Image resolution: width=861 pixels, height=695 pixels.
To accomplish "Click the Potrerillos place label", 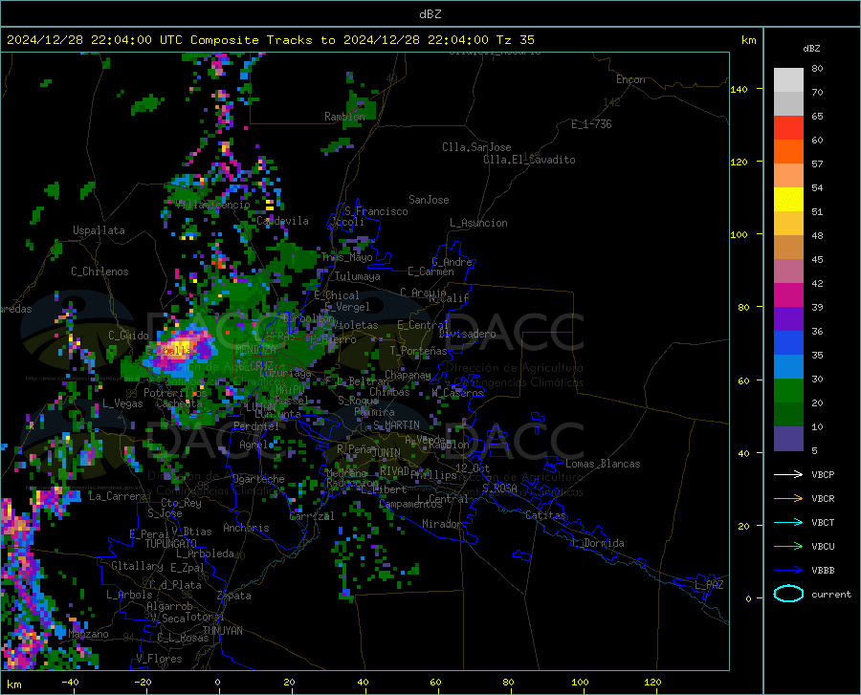I will [175, 393].
